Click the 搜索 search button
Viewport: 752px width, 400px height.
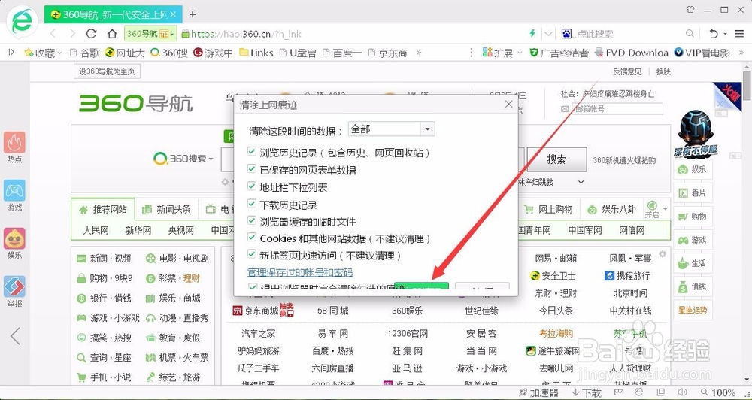click(x=556, y=159)
